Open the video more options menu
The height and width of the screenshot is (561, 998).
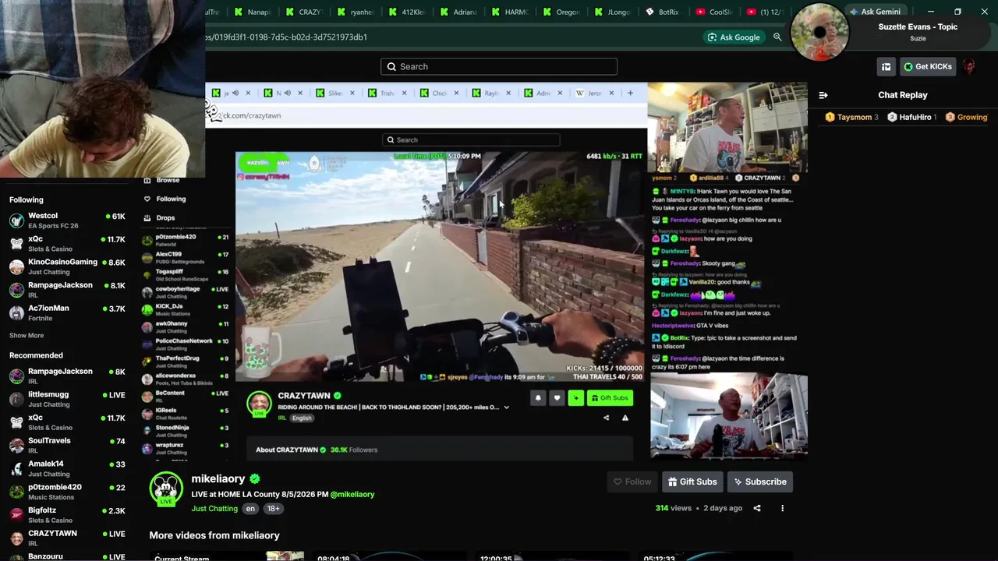point(783,509)
